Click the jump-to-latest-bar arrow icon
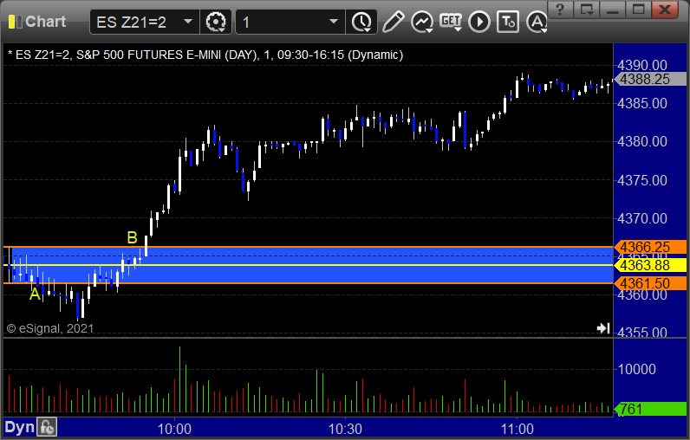Viewport: 690px width, 440px height. coord(603,328)
